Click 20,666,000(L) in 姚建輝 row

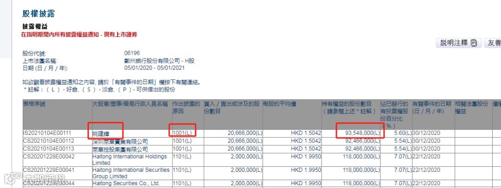(245, 132)
